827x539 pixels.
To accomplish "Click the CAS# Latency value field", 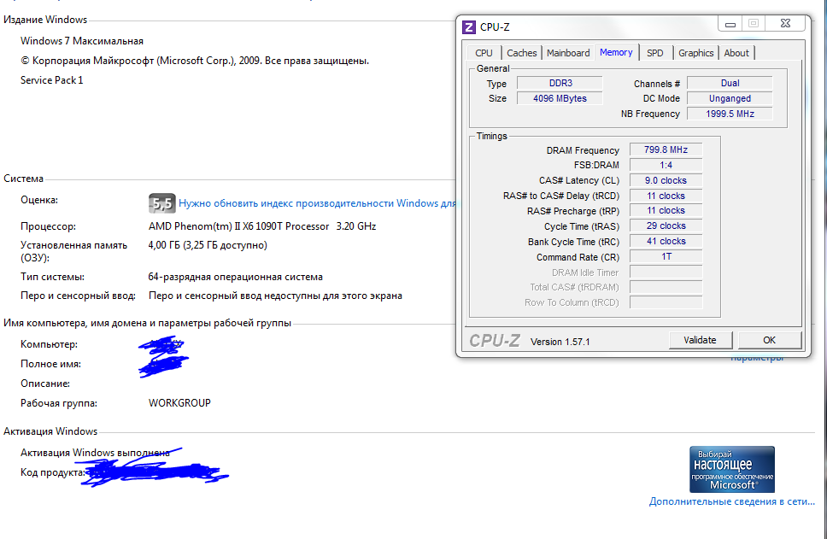I will pos(666,180).
